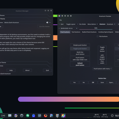Launch the system monitor graph icon in taskbar
The width and height of the screenshot is (119, 119).
(x=10, y=115)
